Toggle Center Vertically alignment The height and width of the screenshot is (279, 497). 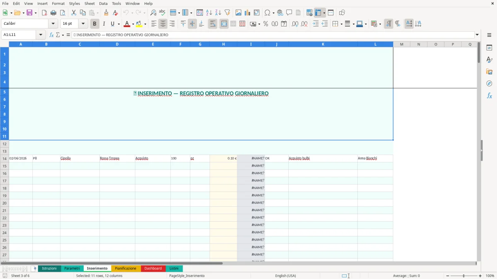point(192,24)
